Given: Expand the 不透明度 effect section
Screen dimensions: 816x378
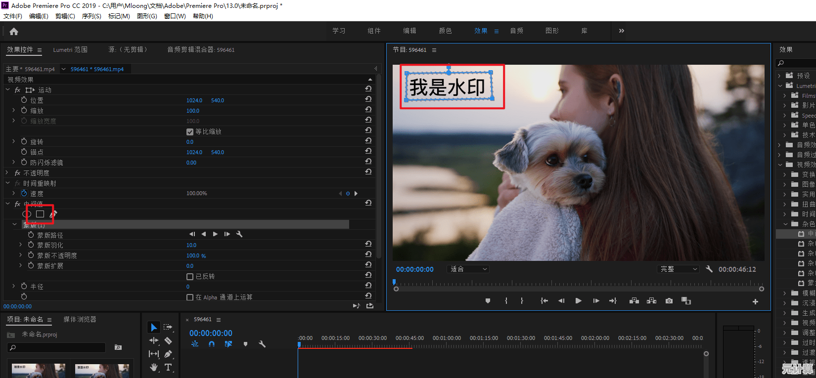Looking at the screenshot, I should point(7,173).
